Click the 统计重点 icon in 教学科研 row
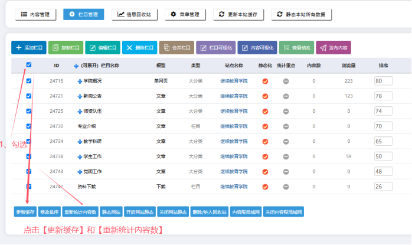The width and height of the screenshot is (412, 245). (x=286, y=141)
